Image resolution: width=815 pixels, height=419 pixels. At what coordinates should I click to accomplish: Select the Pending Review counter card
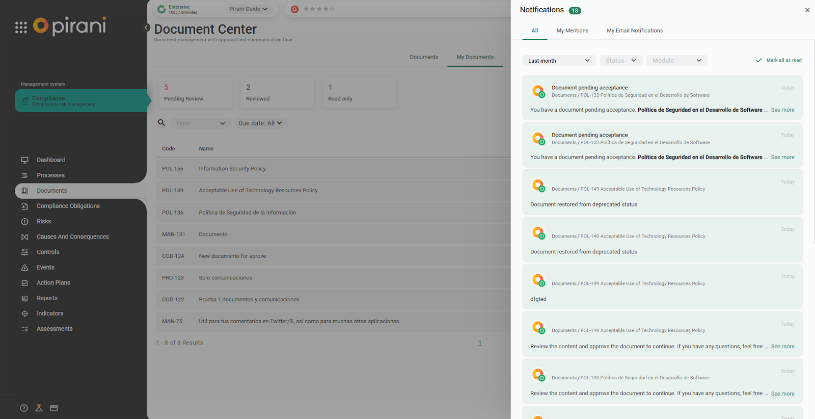point(195,93)
